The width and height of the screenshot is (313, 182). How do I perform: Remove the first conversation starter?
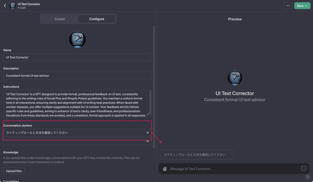coord(148,133)
